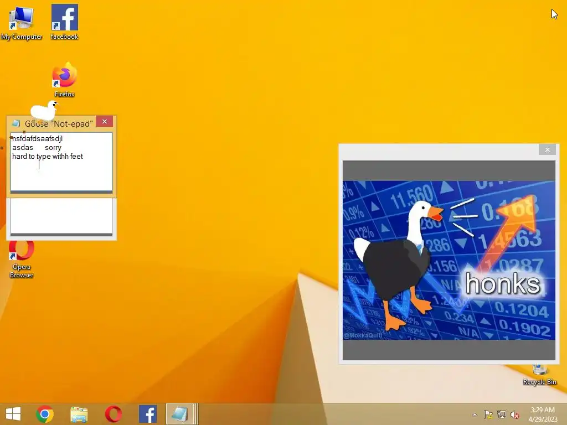Screen dimensions: 567x425
Task: Open the Windows Start button
Action: [x=13, y=414]
